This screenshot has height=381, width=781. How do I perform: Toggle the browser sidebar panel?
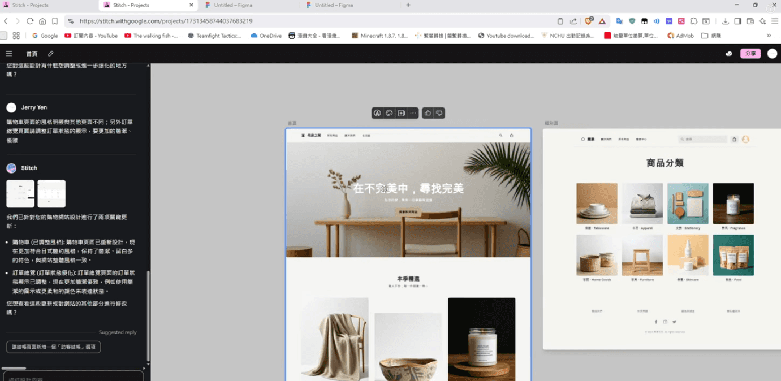pyautogui.click(x=737, y=21)
